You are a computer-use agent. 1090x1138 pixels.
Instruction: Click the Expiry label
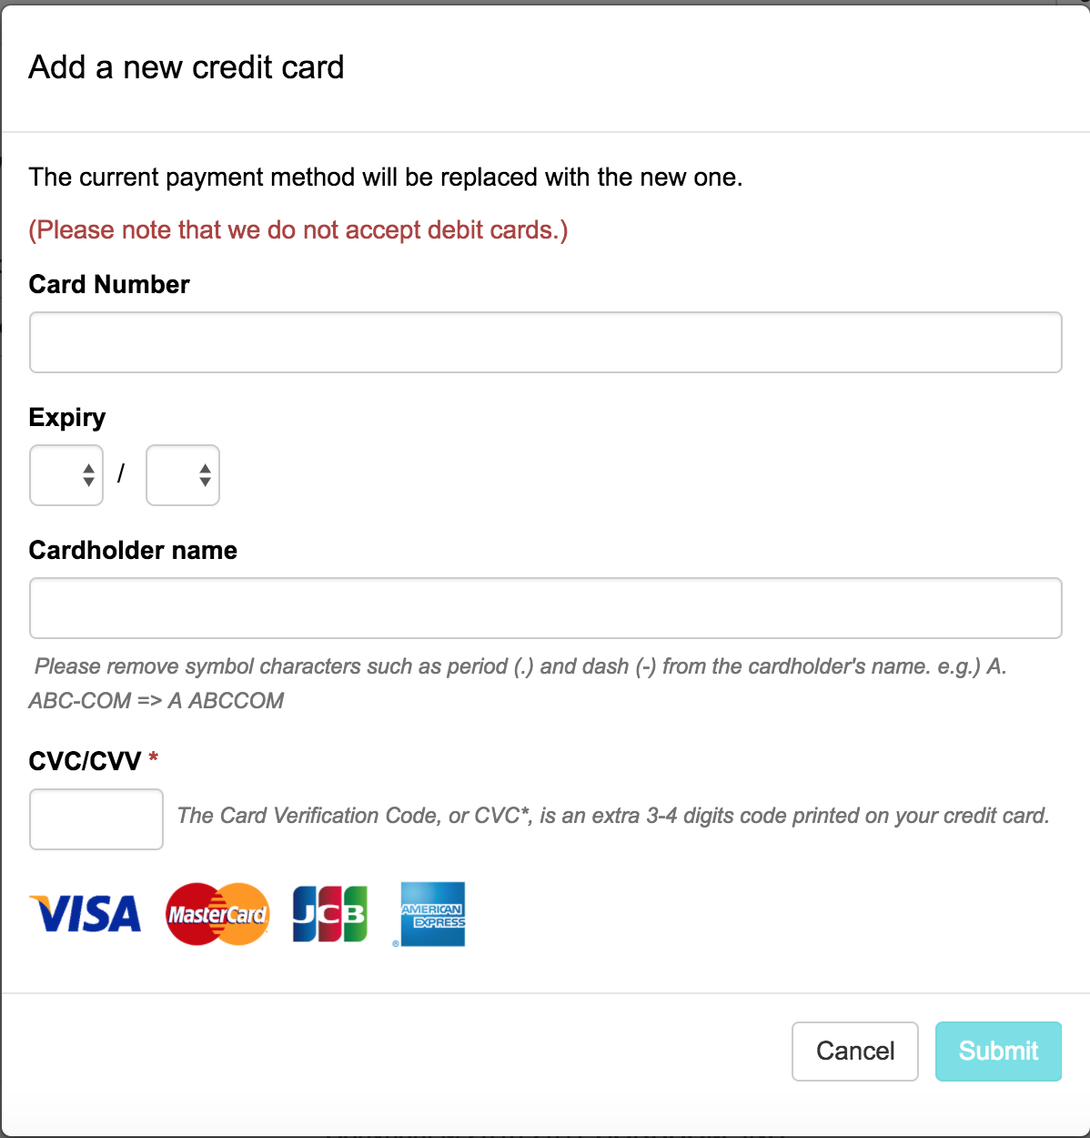tap(67, 418)
